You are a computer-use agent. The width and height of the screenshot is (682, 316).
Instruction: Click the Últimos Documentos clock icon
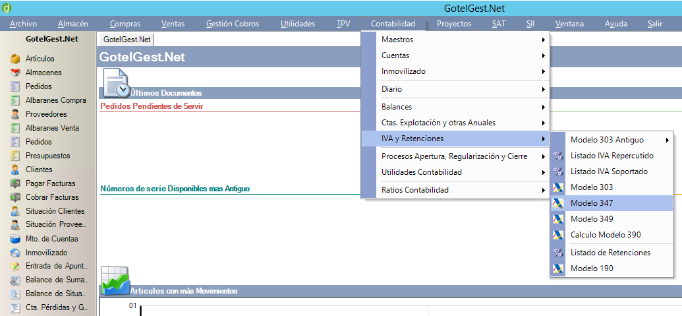(x=116, y=84)
